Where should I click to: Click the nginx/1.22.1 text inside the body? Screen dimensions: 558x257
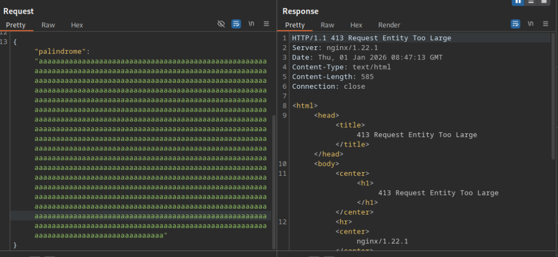coord(382,241)
